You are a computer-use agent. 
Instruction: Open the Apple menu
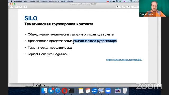click(11, 1)
